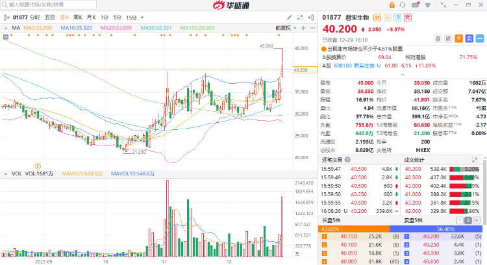Select the 日K chart tab
487x265 pixels.
click(x=64, y=18)
